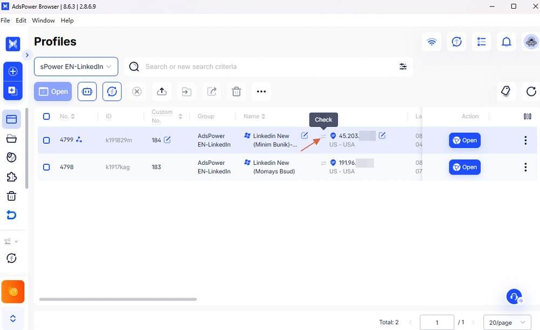Open the notifications bell
The width and height of the screenshot is (540, 330).
507,42
